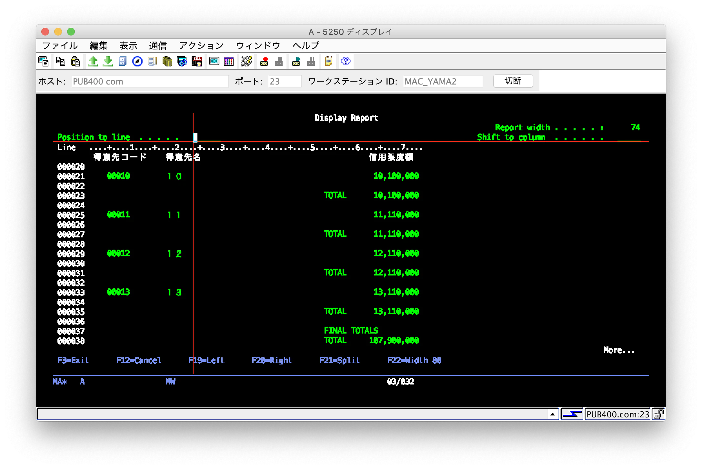
Task: Open the color mapping grid icon
Action: pyautogui.click(x=229, y=61)
